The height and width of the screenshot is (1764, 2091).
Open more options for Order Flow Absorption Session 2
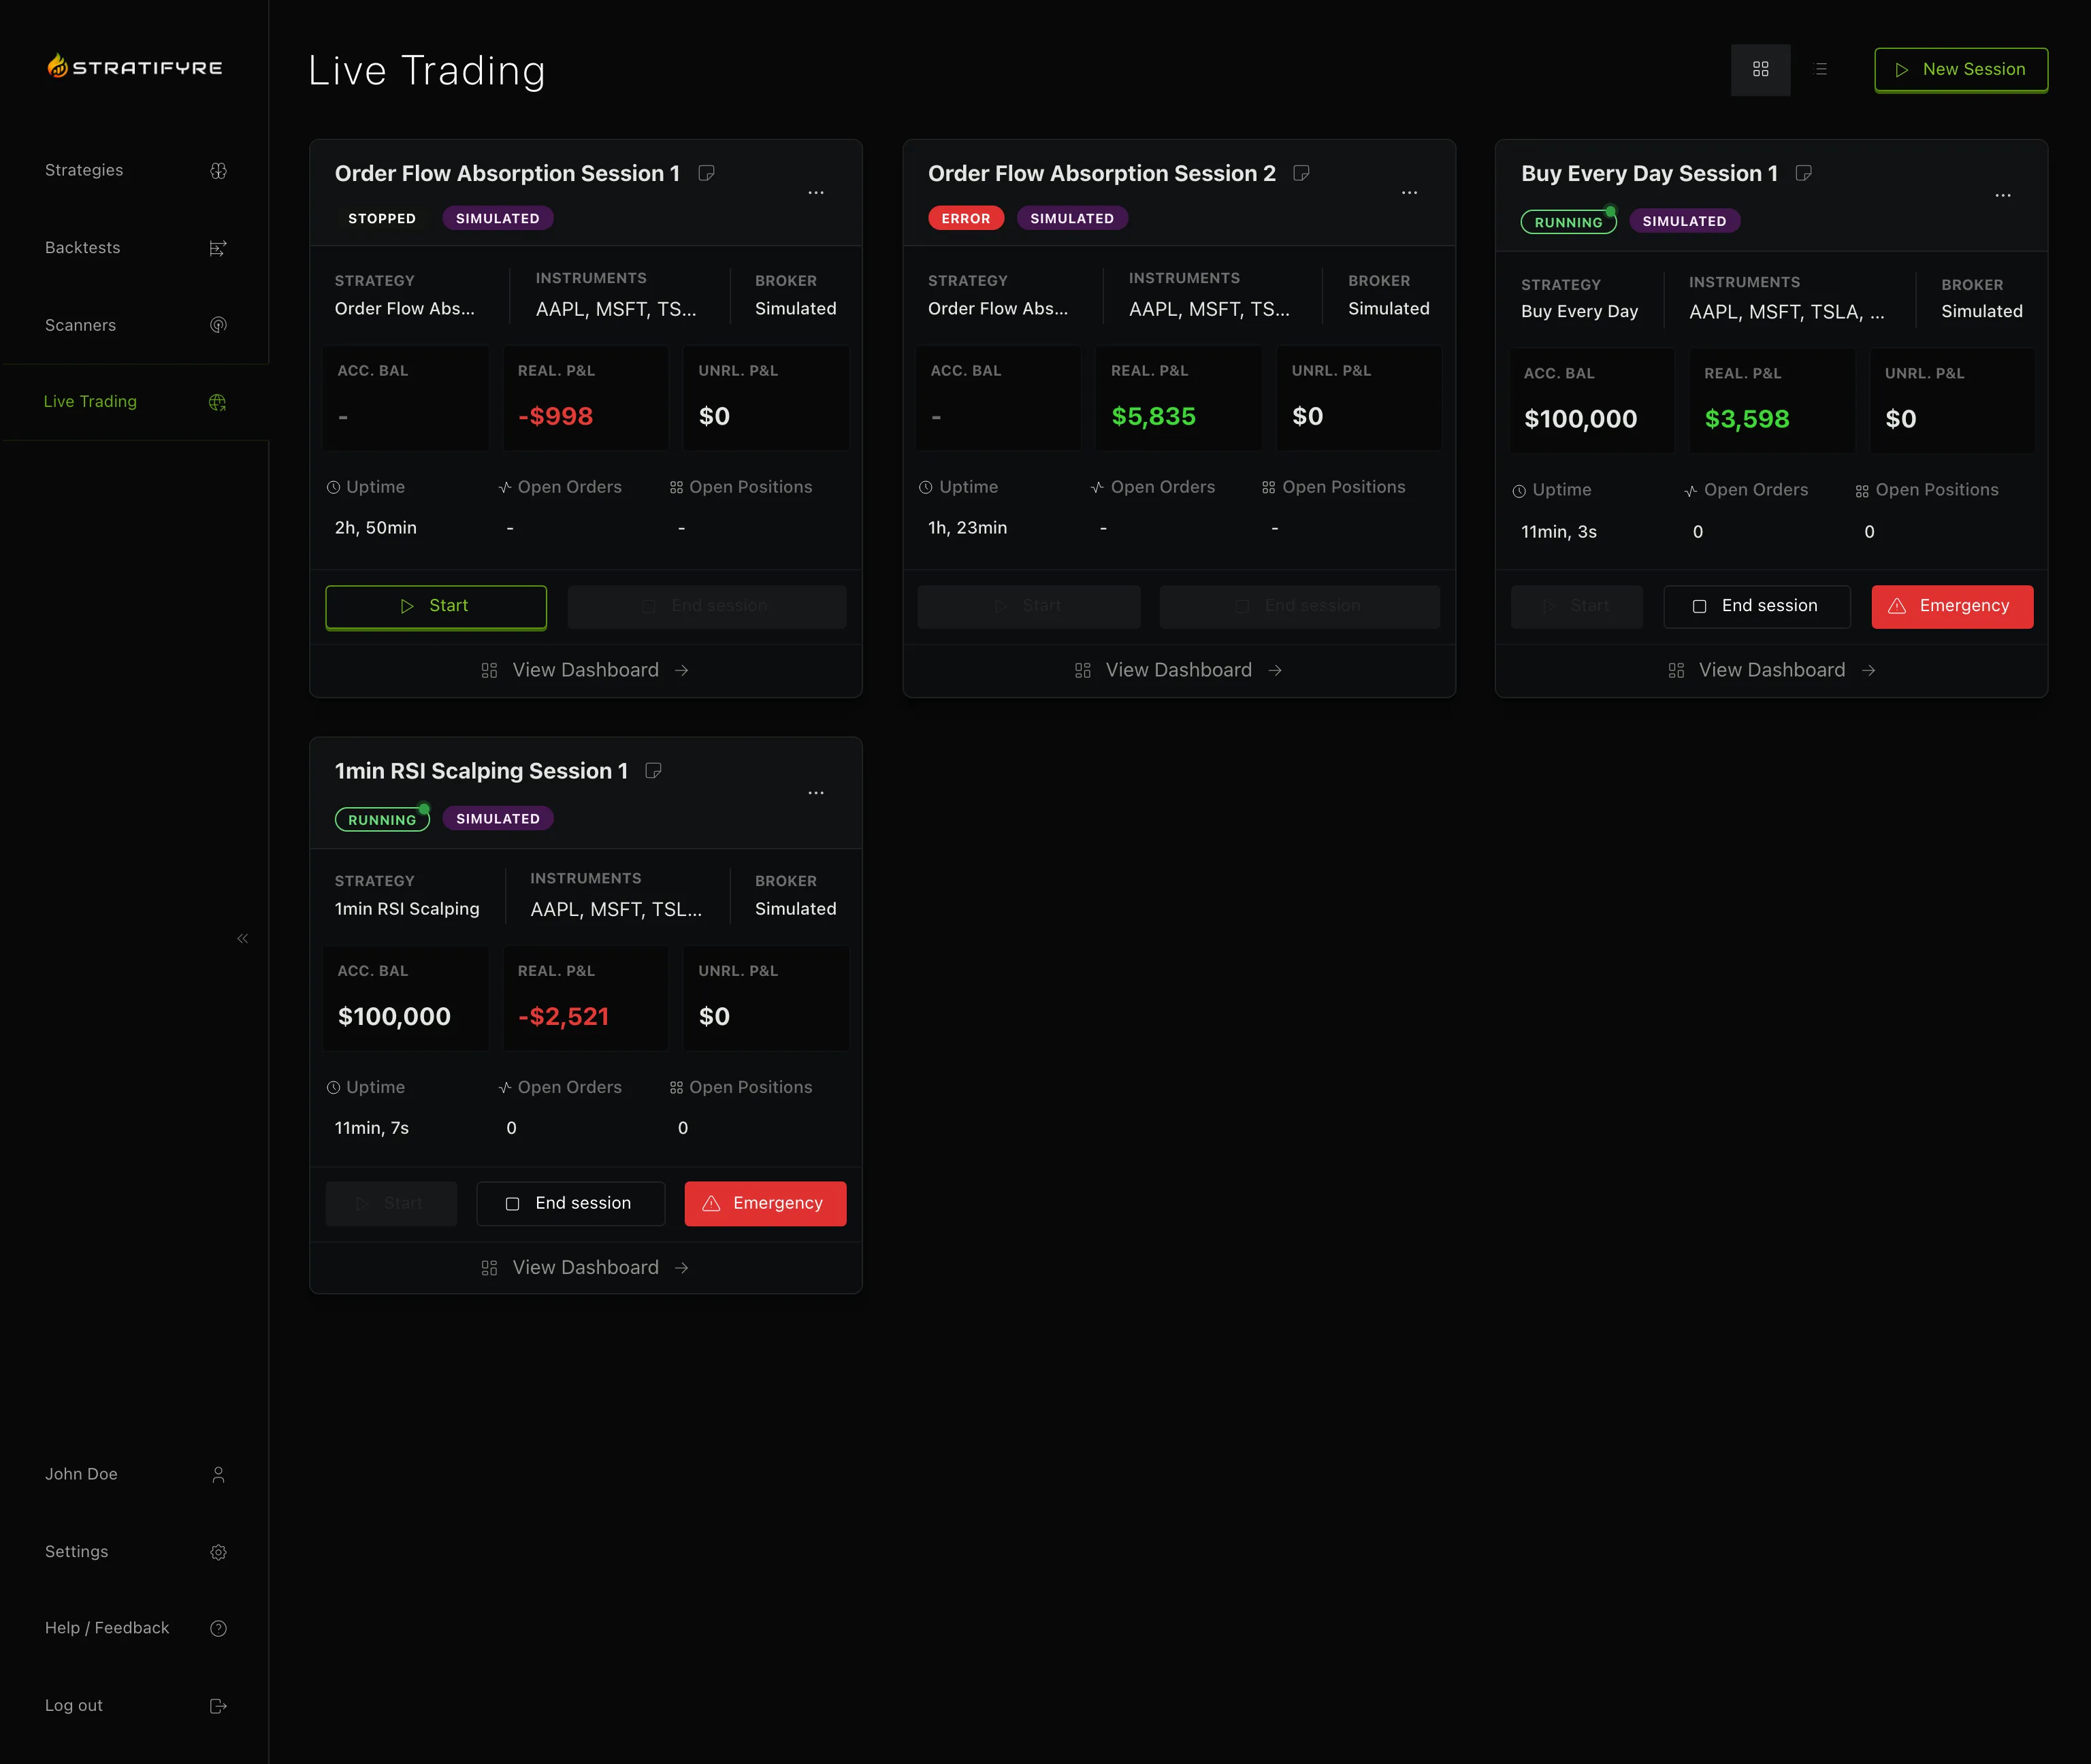(x=1409, y=192)
